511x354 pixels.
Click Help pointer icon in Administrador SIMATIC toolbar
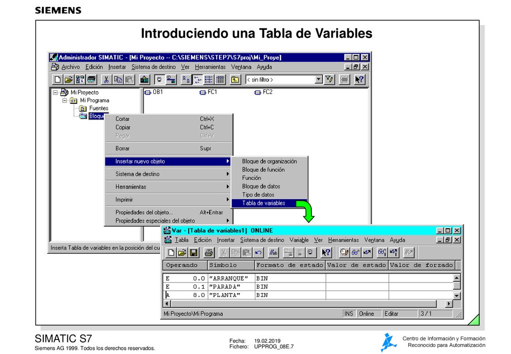click(359, 79)
